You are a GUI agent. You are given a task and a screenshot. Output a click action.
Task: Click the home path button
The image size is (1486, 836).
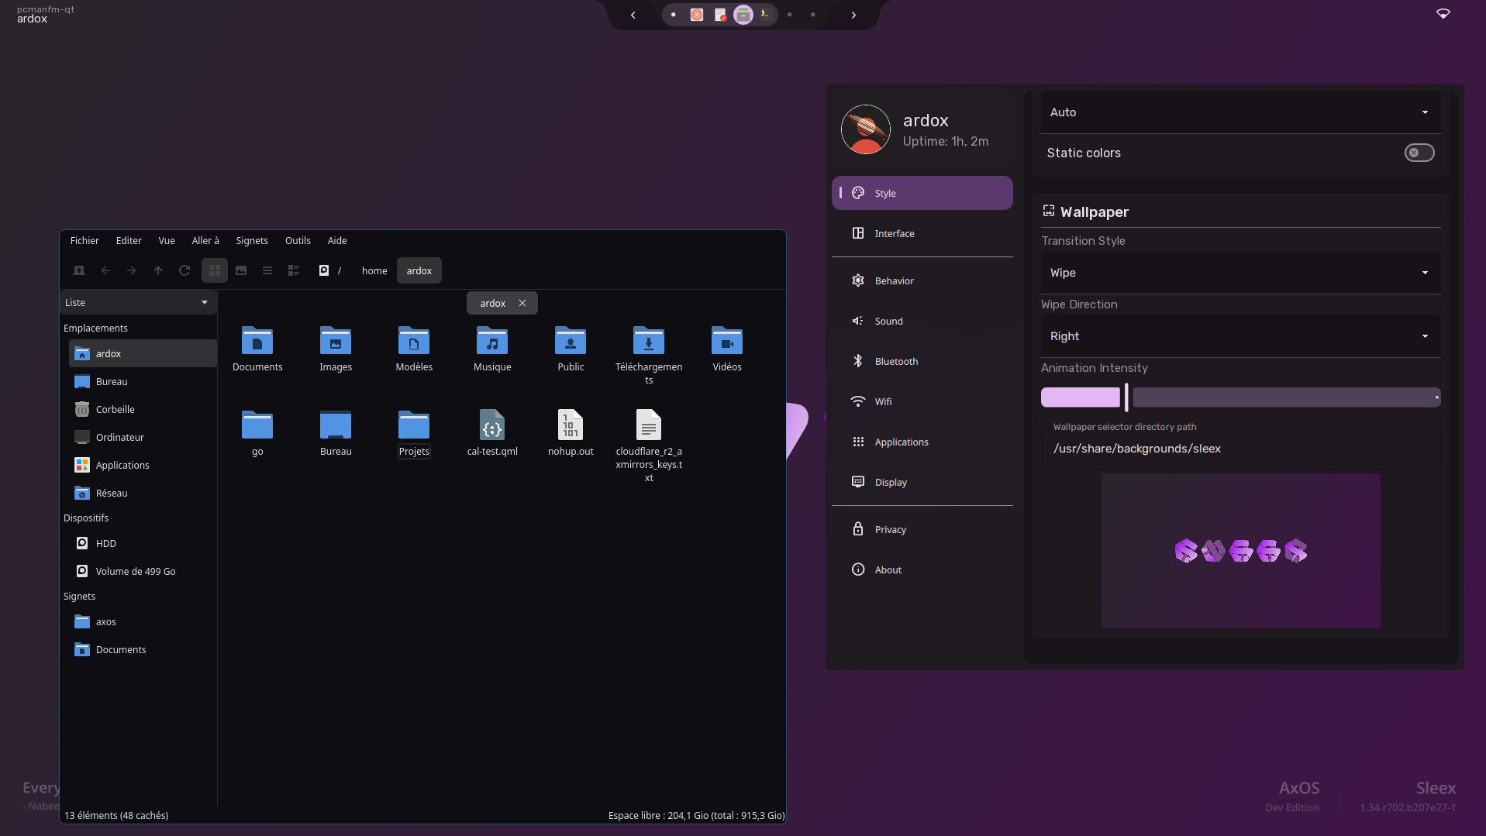(374, 270)
